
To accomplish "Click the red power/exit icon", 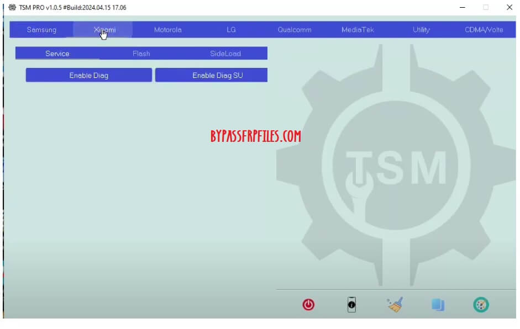I will [308, 304].
